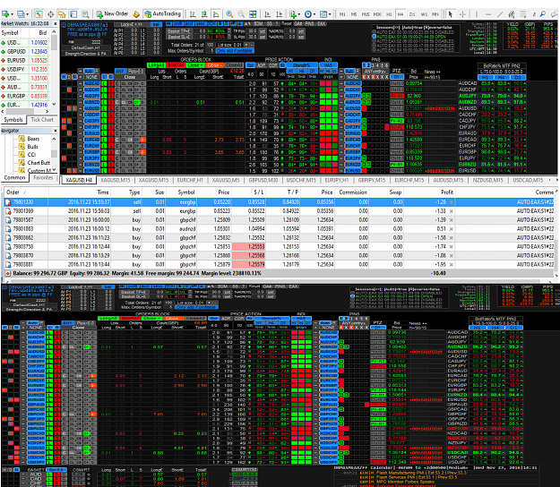Open the Strategy Tester toolbar icon
The image size is (560, 487).
pyautogui.click(x=85, y=14)
